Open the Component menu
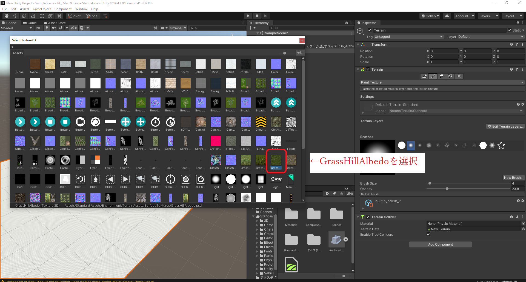The height and width of the screenshot is (282, 526). pos(63,9)
